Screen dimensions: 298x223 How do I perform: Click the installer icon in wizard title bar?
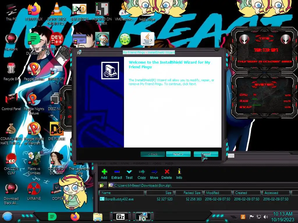79,52
